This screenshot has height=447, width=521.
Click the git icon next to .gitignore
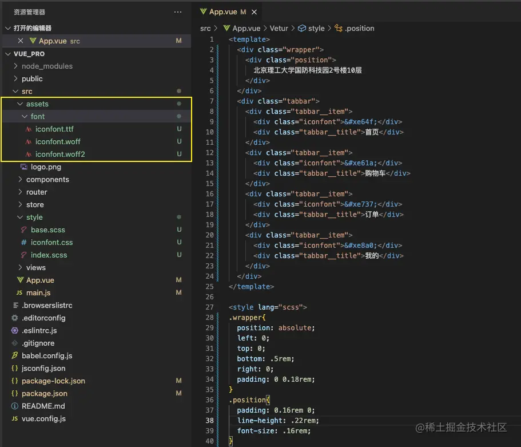(x=15, y=343)
